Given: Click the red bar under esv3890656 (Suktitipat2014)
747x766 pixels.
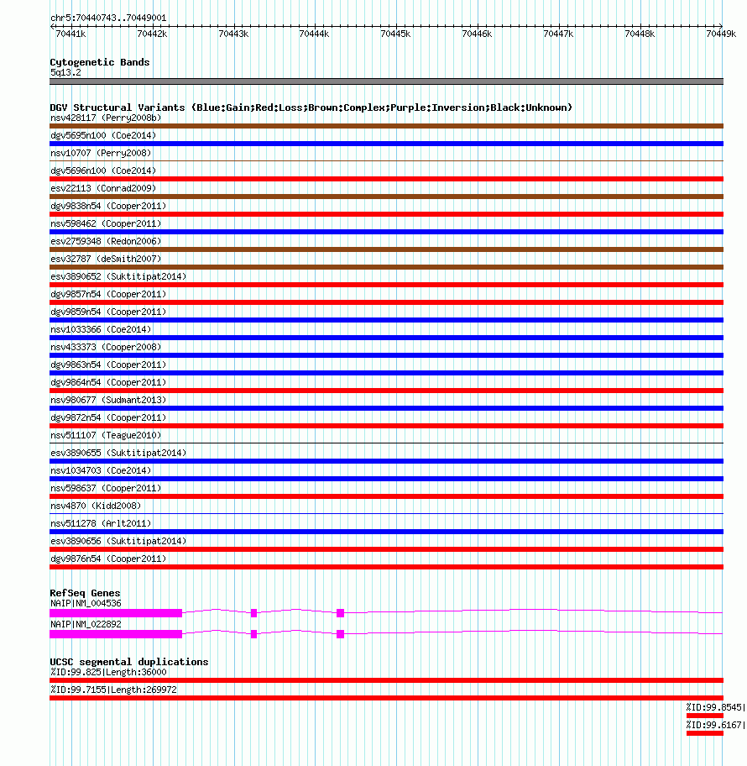Looking at the screenshot, I should 386,549.
